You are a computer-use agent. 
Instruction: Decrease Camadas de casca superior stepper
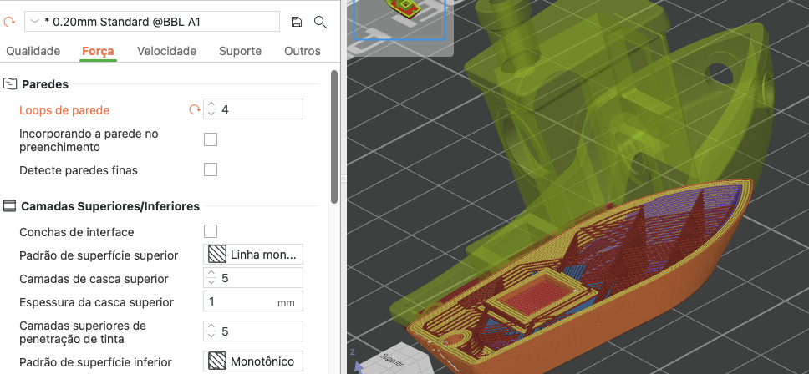[x=211, y=282]
